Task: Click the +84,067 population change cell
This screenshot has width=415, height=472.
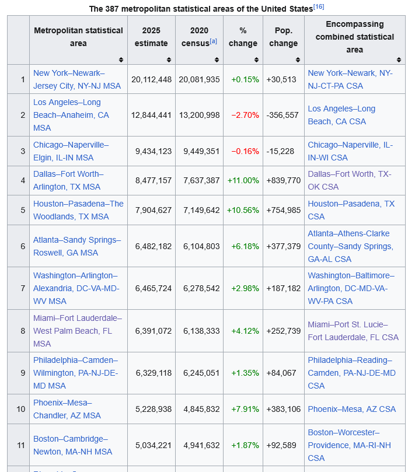Action: click(284, 373)
